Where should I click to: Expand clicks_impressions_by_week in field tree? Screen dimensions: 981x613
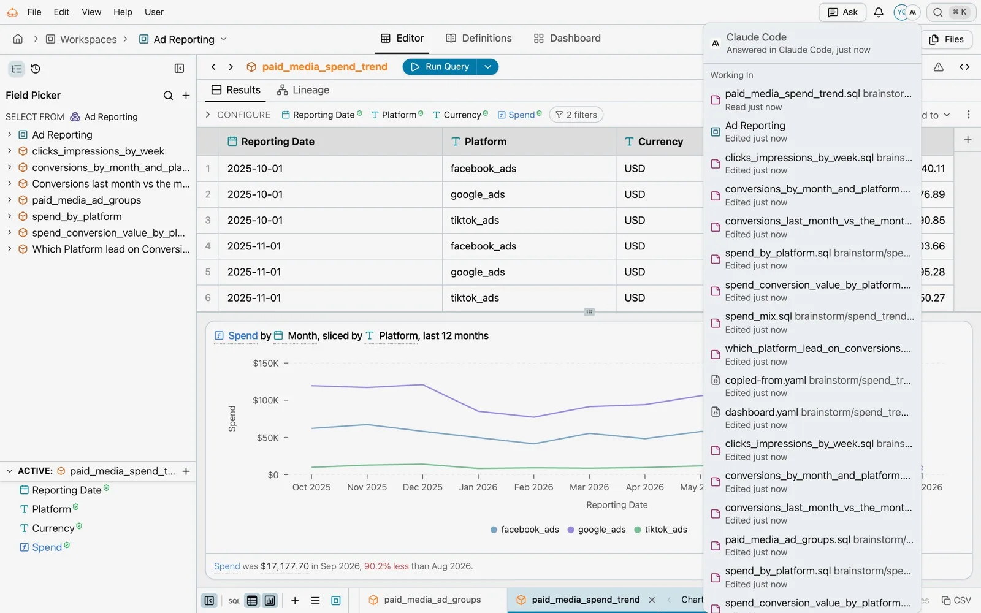9,151
